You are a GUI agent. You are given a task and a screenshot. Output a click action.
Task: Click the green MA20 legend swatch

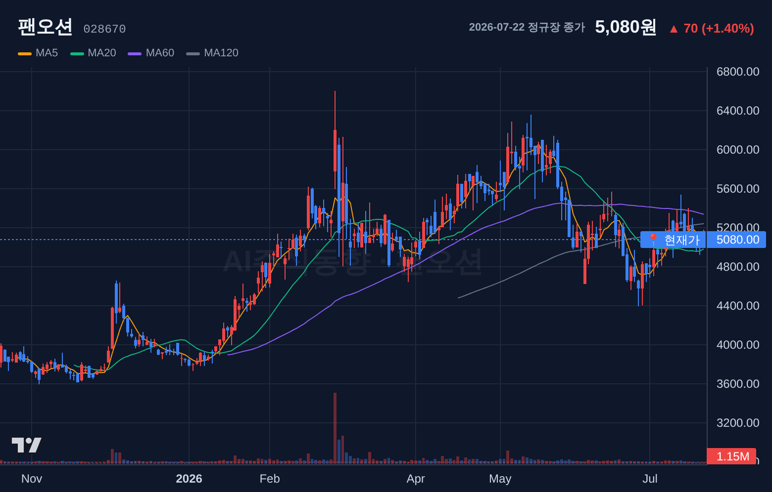point(77,53)
